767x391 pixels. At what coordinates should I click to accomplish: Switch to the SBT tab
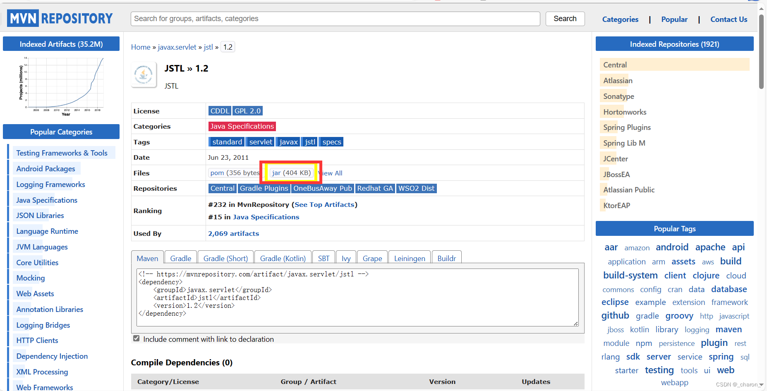(324, 258)
